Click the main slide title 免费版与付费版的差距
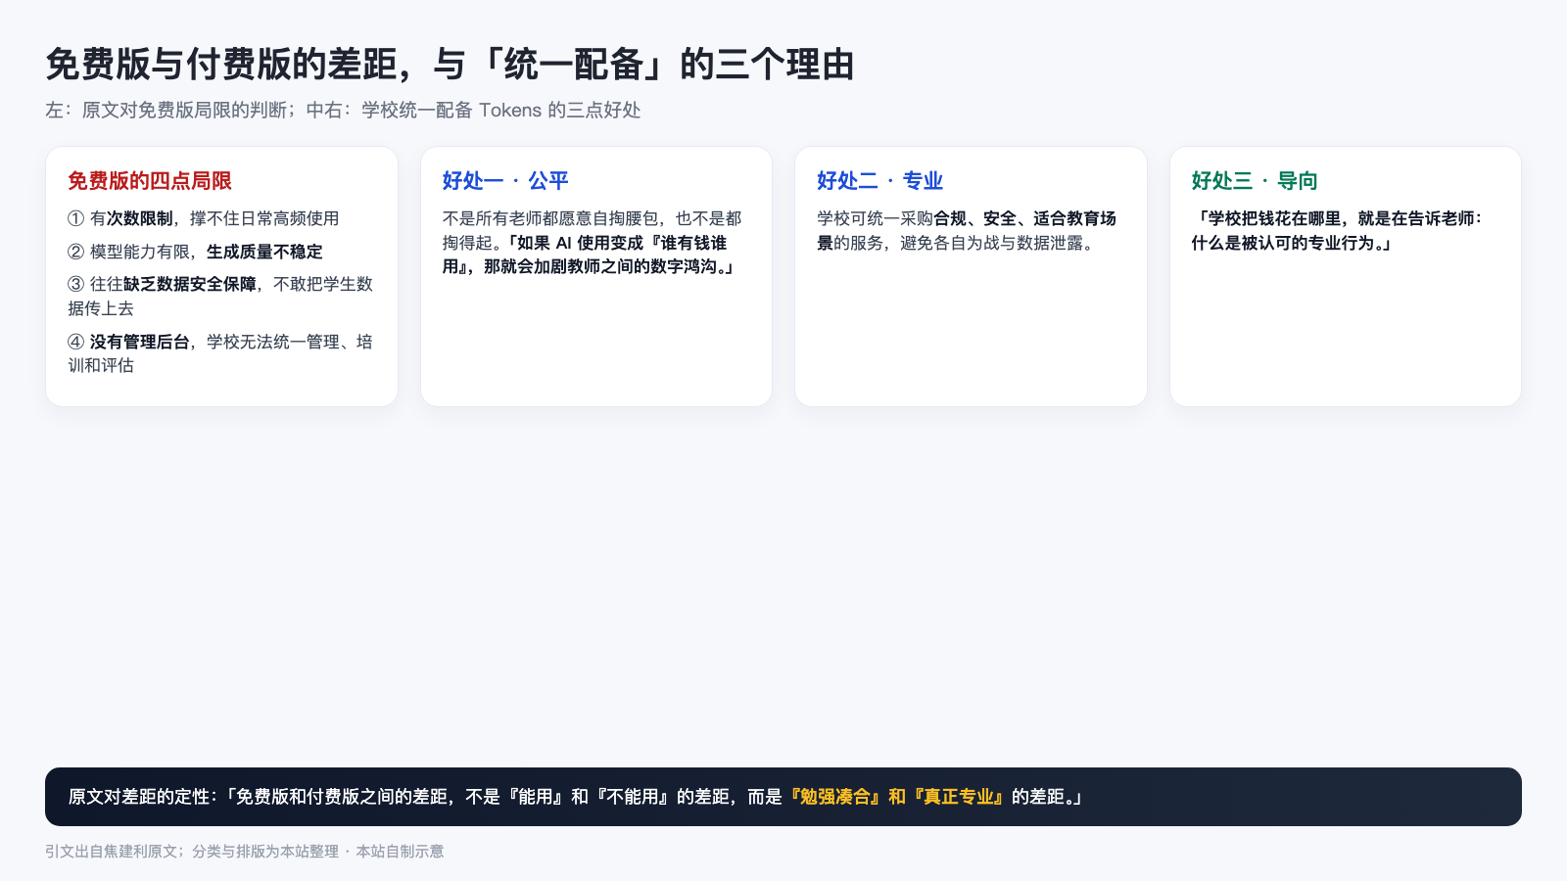This screenshot has height=881, width=1567. point(450,65)
